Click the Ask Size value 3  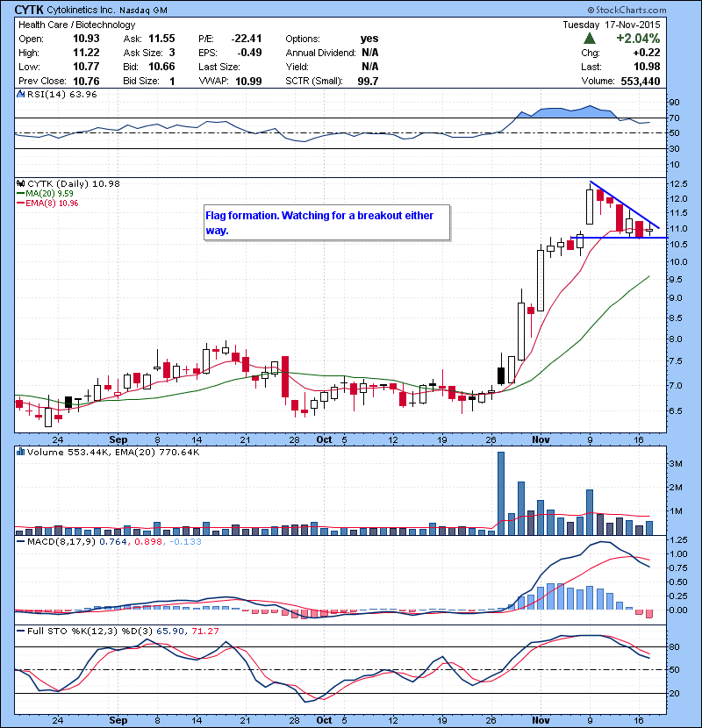pyautogui.click(x=172, y=53)
